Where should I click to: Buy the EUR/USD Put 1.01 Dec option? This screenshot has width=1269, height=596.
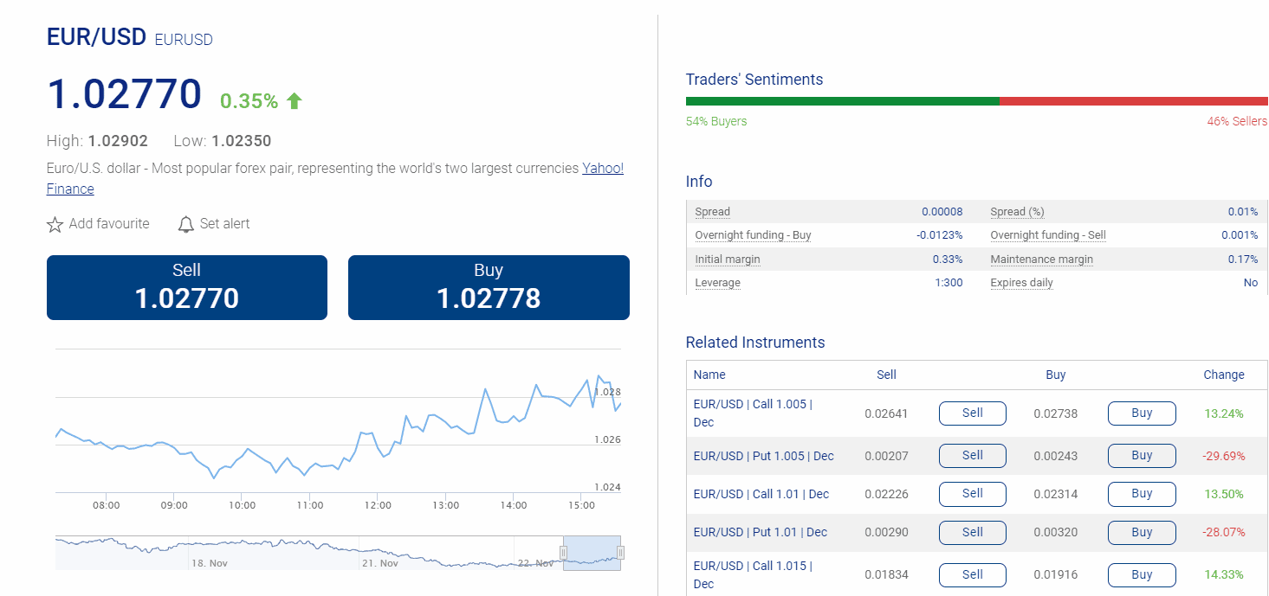tap(1141, 532)
